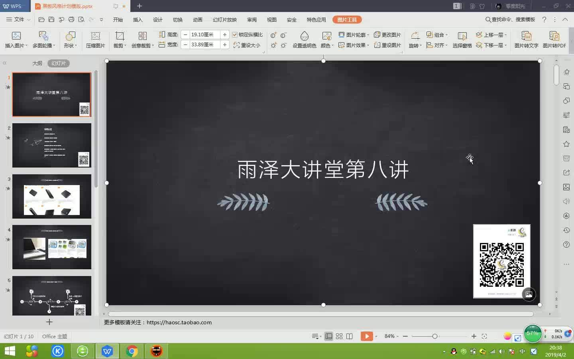This screenshot has width=574, height=359.
Task: Select slide 3 thumbnail in the panel
Action: 52,196
